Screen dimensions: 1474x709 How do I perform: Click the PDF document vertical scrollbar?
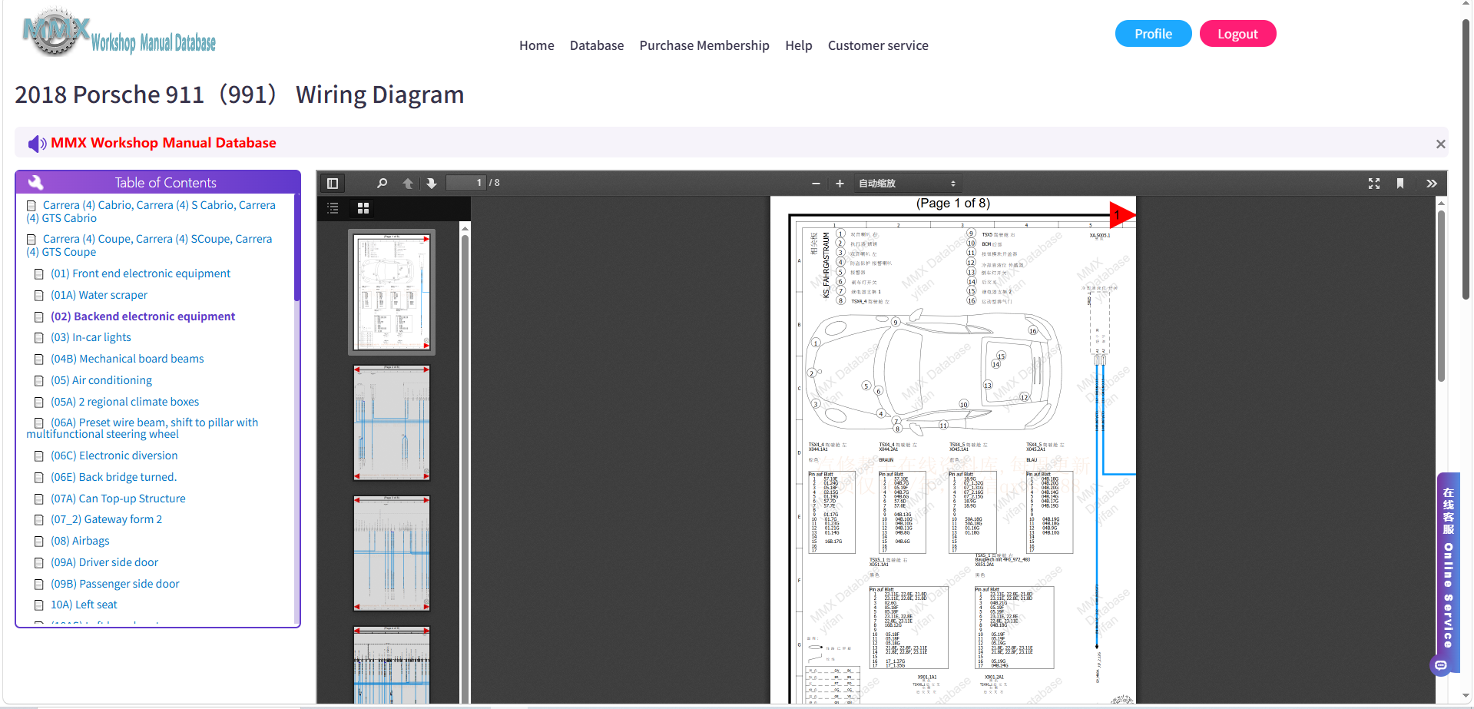(1441, 296)
